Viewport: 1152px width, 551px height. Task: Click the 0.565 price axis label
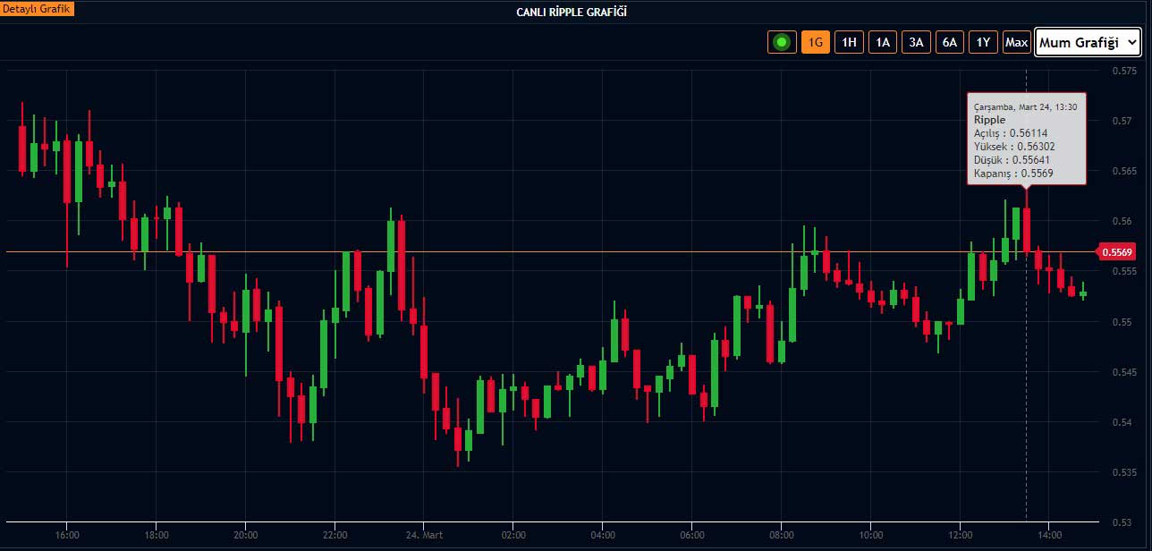pyautogui.click(x=1123, y=170)
